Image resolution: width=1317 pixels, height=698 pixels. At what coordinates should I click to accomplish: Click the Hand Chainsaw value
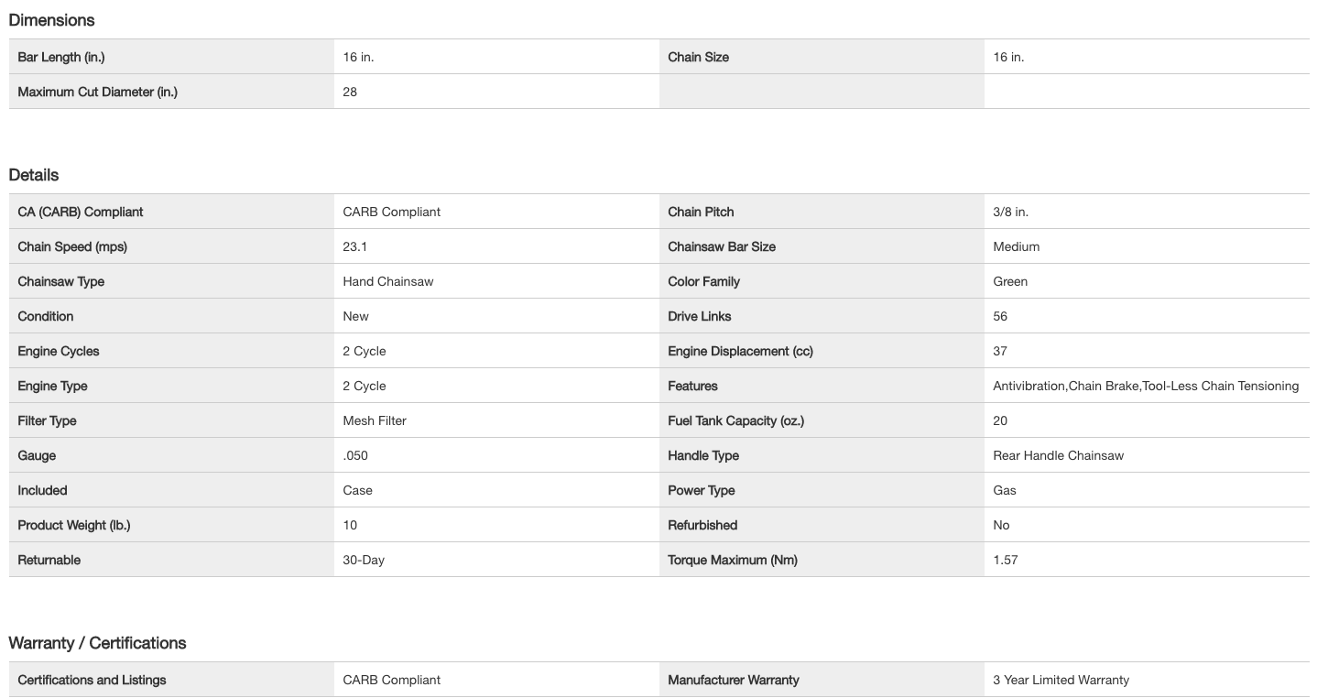[388, 281]
